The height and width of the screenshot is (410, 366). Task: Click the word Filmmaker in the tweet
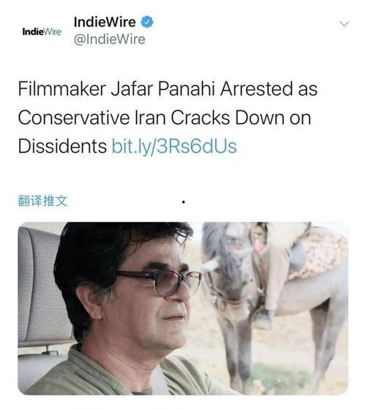(x=62, y=89)
